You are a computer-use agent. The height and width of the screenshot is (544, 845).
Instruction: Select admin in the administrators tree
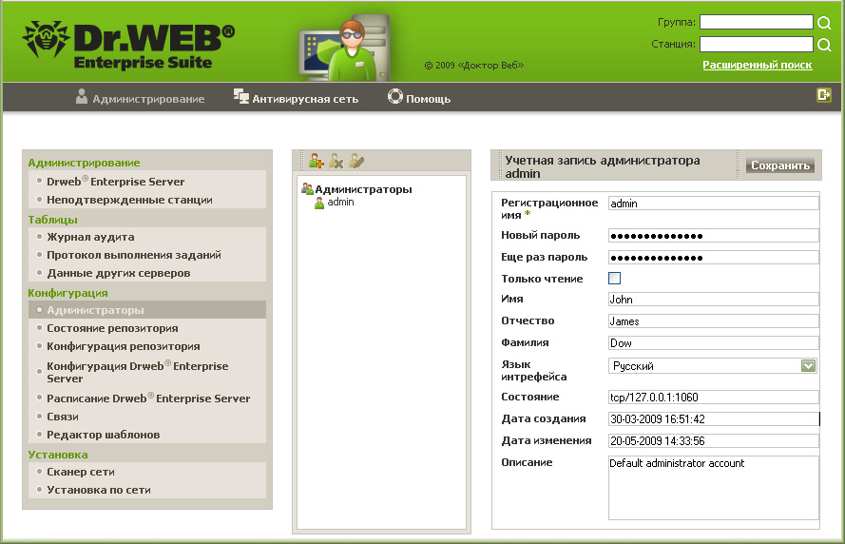(x=340, y=202)
